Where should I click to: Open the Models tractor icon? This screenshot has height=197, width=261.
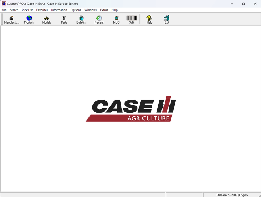[47, 20]
